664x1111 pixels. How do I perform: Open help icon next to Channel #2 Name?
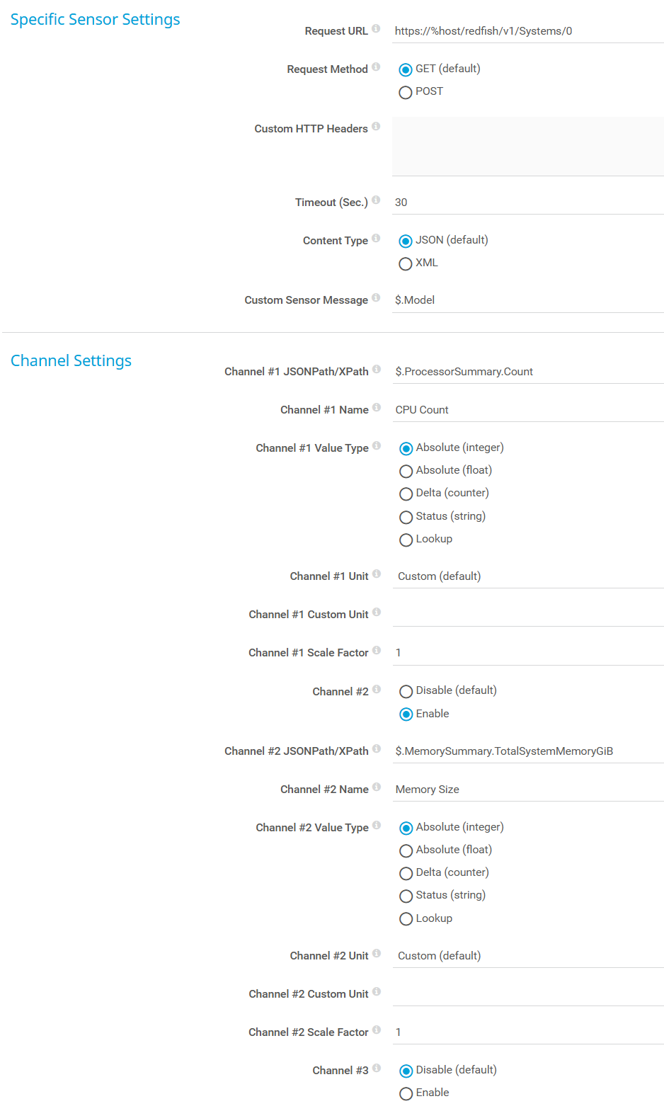click(377, 787)
